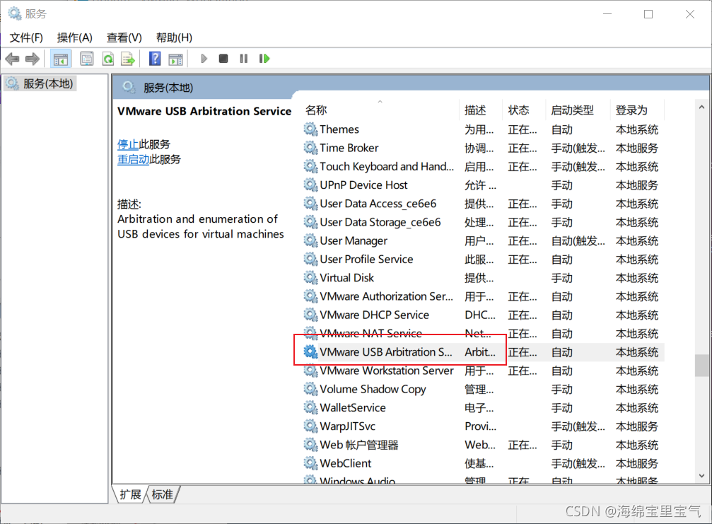Image resolution: width=712 pixels, height=524 pixels.
Task: Open the 文件(F) menu
Action: pos(26,37)
